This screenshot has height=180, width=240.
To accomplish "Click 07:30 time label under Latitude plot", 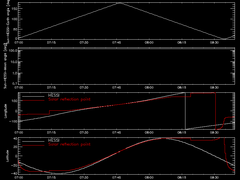I will click(x=84, y=177).
